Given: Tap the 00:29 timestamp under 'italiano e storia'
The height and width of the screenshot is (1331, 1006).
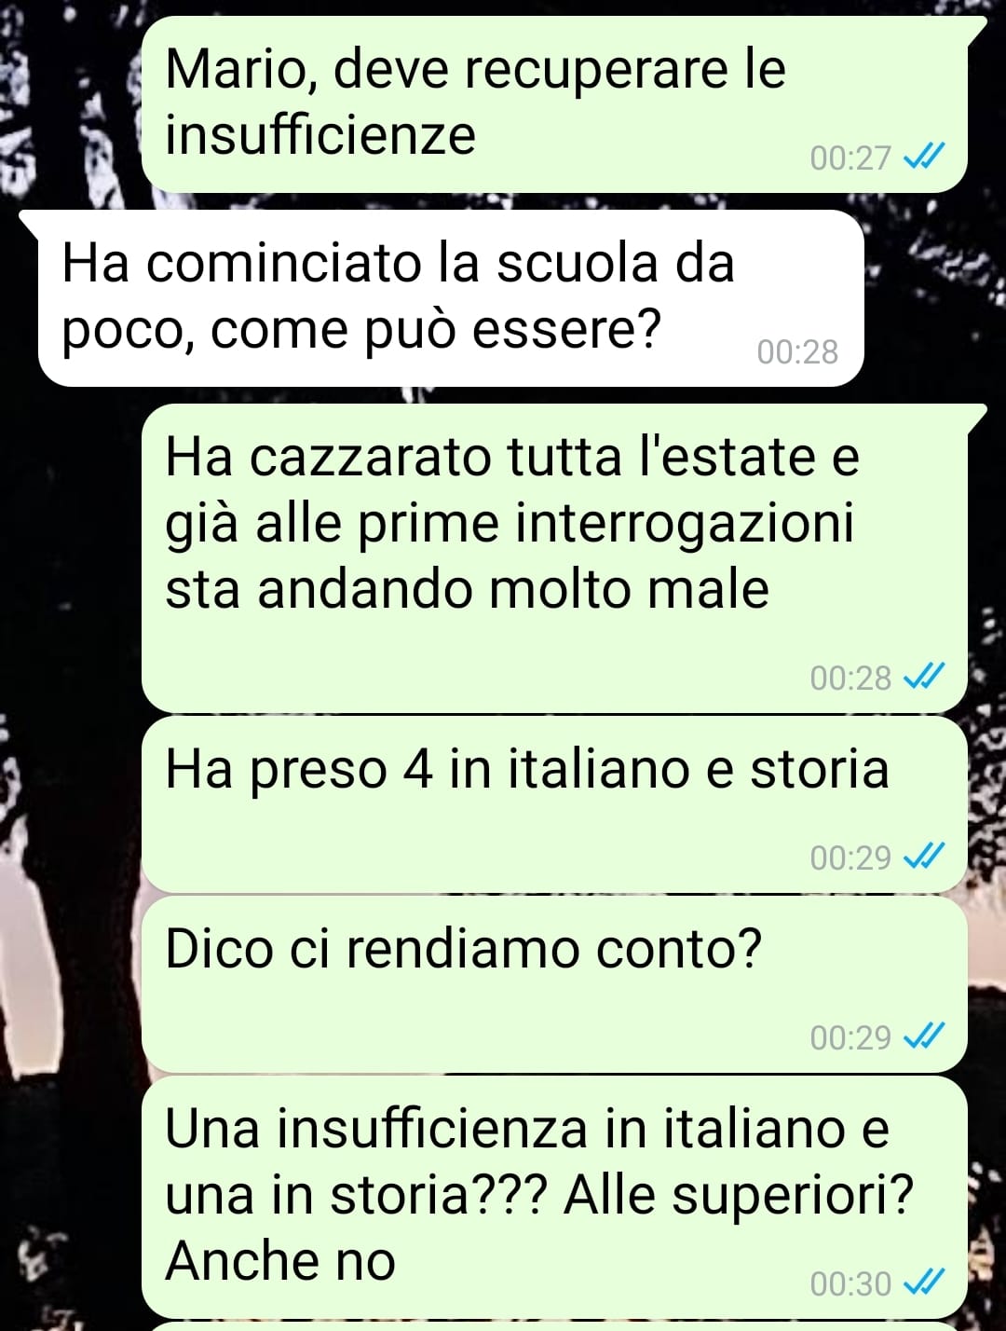Looking at the screenshot, I should click(x=850, y=858).
